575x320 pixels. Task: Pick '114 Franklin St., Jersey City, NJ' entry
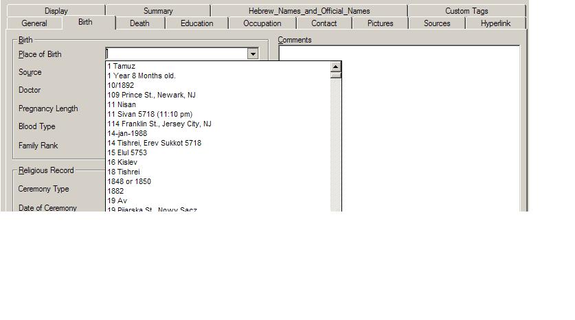tap(159, 124)
